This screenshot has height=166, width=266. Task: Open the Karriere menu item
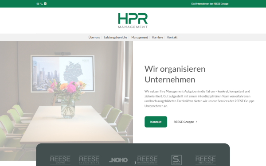click(x=157, y=37)
